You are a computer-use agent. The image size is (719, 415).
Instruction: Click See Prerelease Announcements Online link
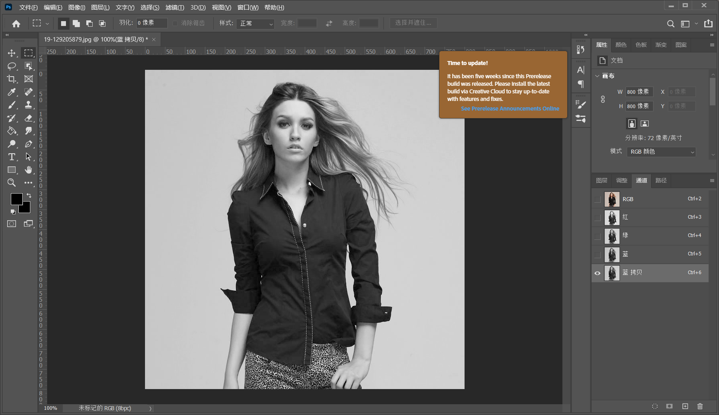pos(510,109)
